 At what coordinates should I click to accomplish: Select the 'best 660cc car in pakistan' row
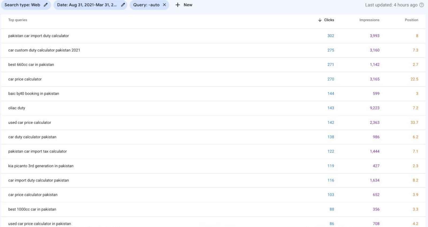pyautogui.click(x=31, y=65)
